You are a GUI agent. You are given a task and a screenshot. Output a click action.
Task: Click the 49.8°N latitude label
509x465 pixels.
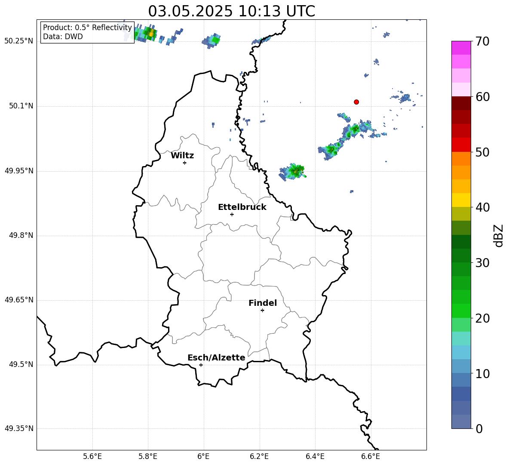[21, 235]
